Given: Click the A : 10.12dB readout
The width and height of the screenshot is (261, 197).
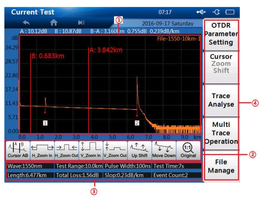Looking at the screenshot, I should pos(34,31).
